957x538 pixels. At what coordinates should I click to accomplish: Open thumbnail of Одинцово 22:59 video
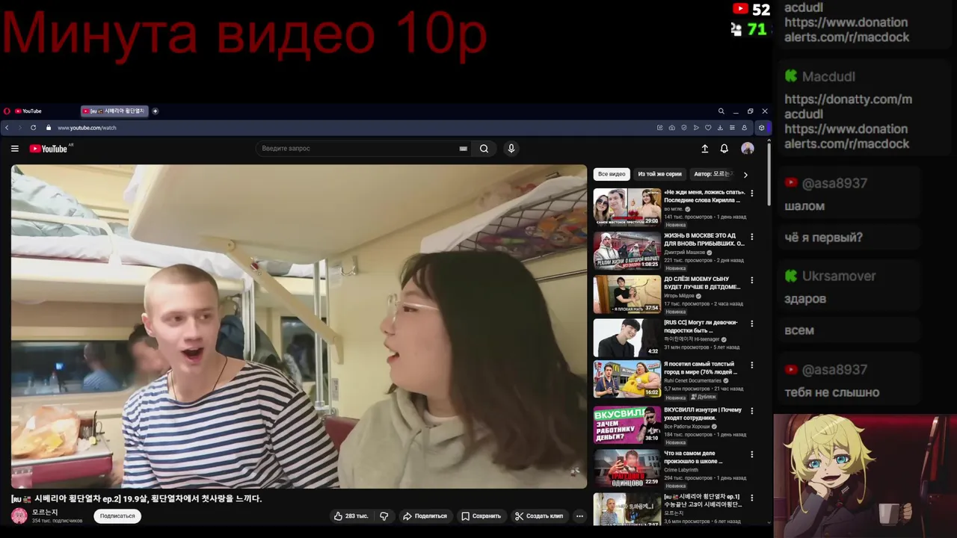point(627,468)
